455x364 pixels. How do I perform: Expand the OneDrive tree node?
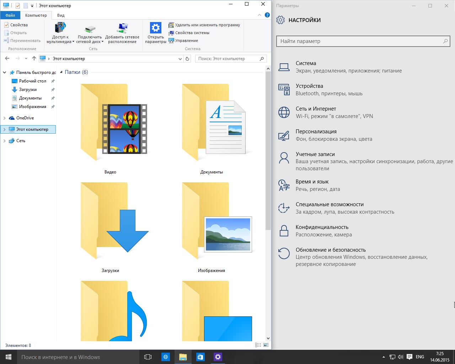pos(5,118)
